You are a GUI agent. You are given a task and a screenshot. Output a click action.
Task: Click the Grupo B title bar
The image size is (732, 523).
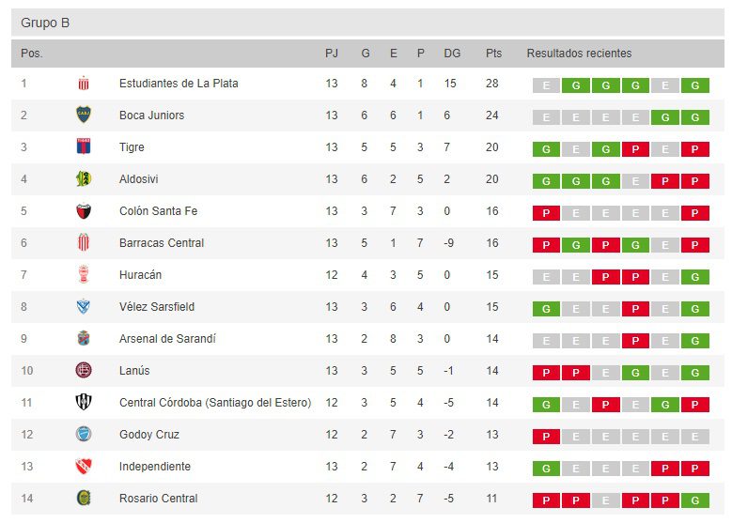pos(366,23)
